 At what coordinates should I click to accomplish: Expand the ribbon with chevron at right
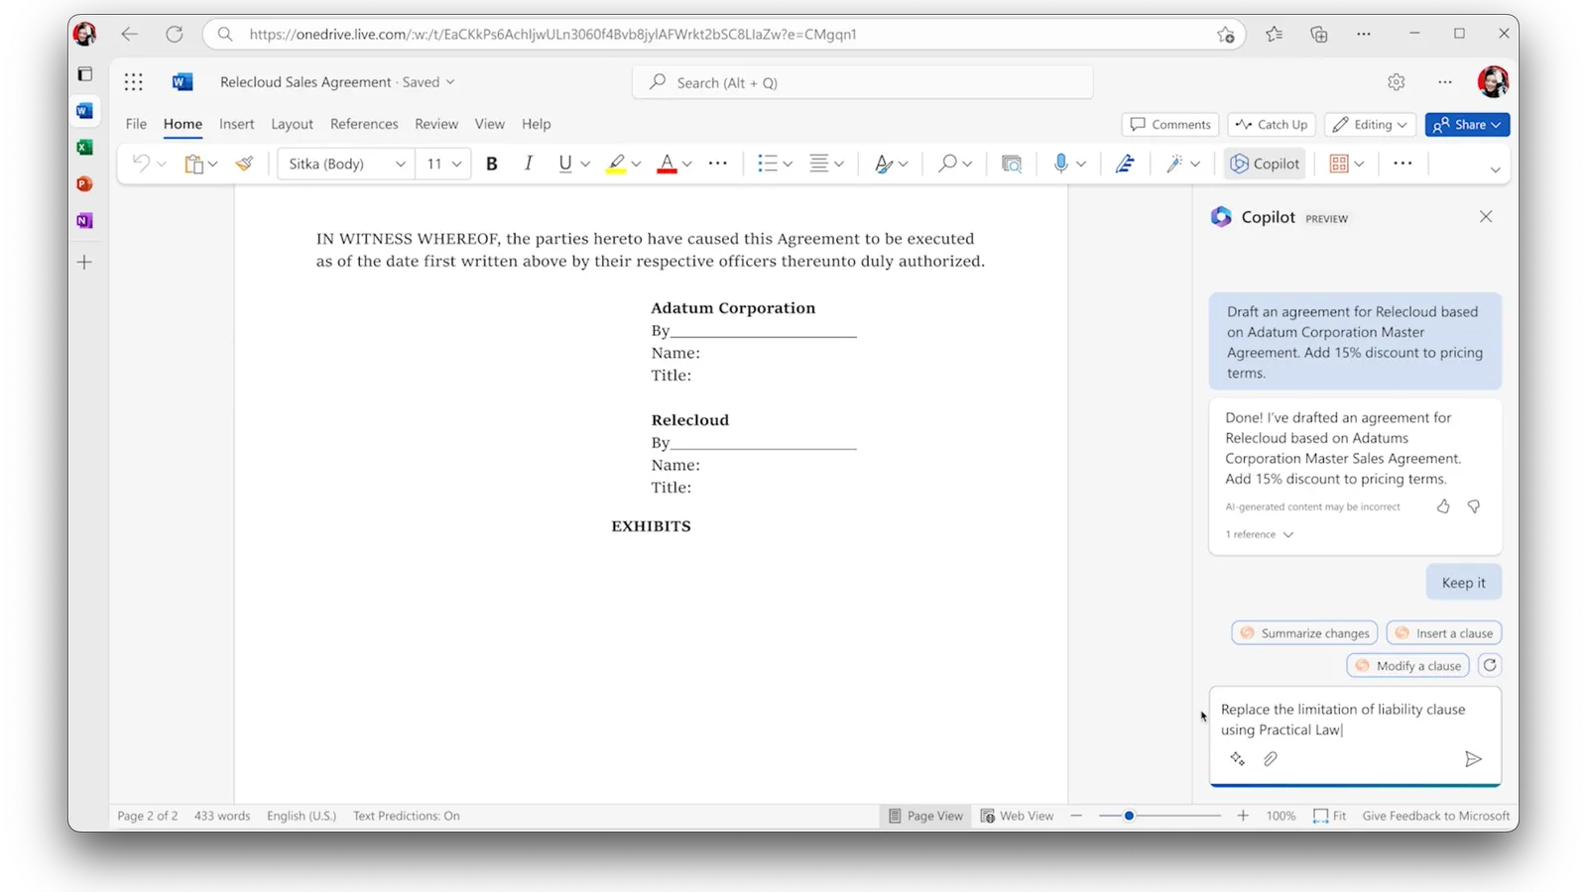point(1495,169)
